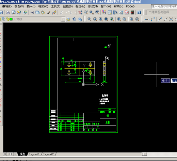This screenshot has width=177, height=161.
Task: Toggle layer freeze icon in layer bar
Action: (3, 19)
